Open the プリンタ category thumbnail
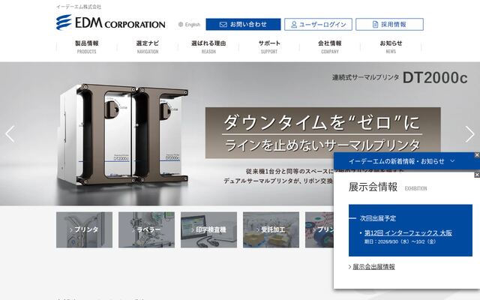This screenshot has height=300, width=480. [84, 229]
